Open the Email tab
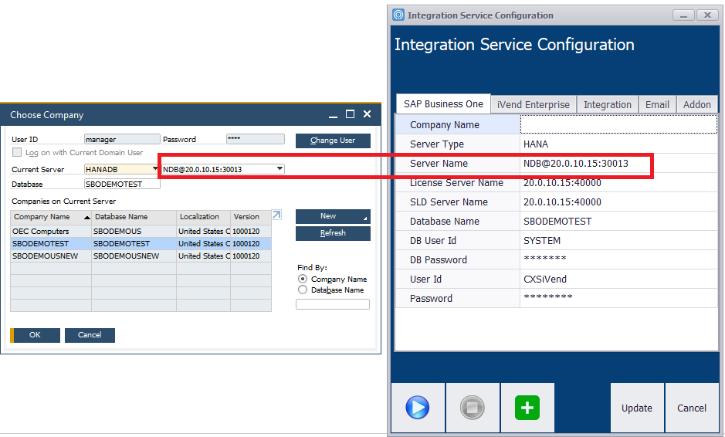Image resolution: width=725 pixels, height=437 pixels. click(x=657, y=105)
